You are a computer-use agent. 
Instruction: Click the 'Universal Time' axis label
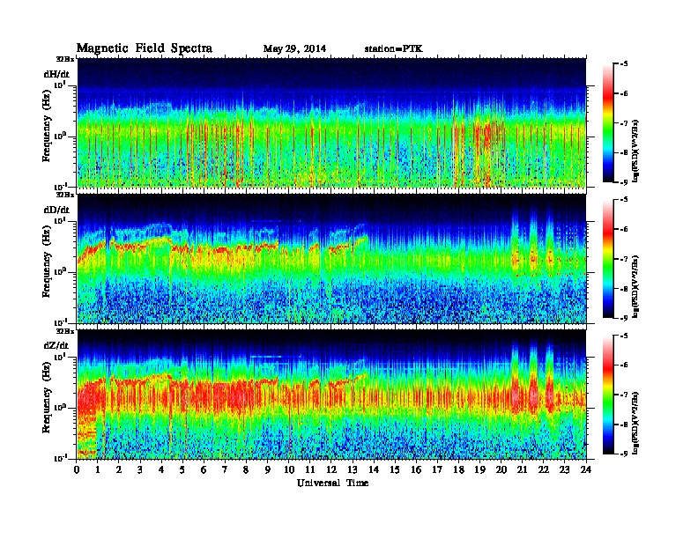(x=332, y=483)
